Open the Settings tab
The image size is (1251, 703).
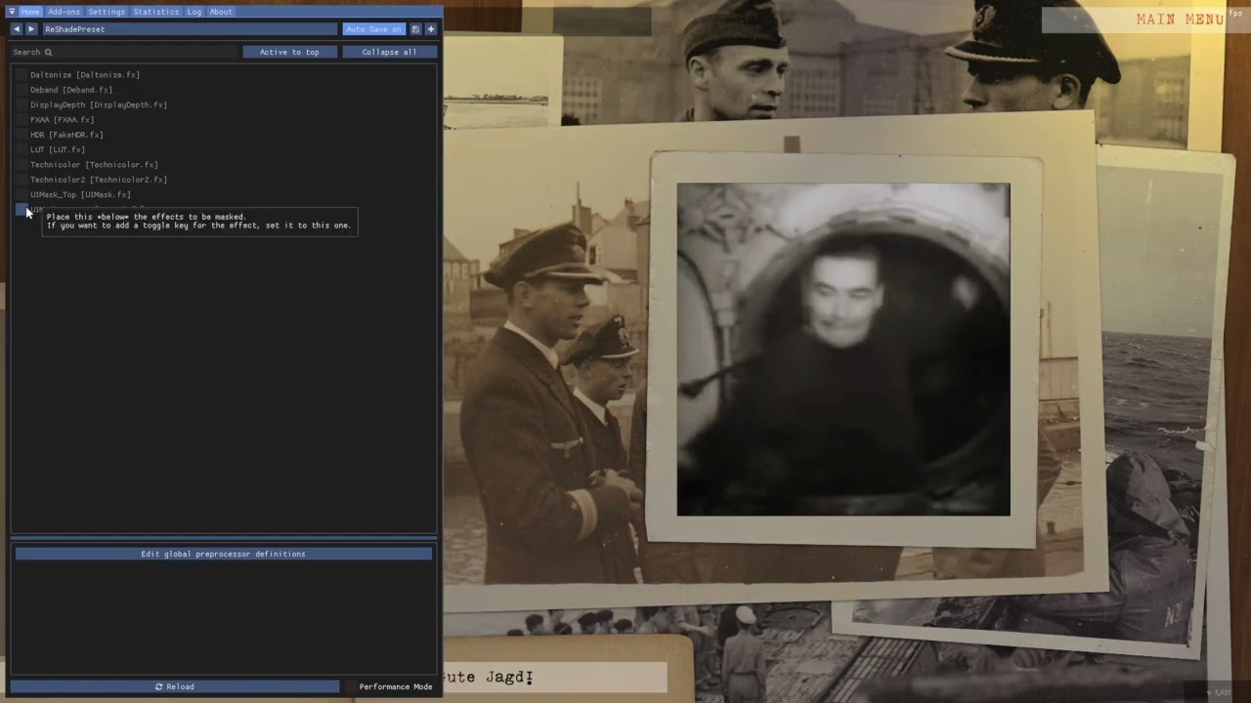pos(107,12)
